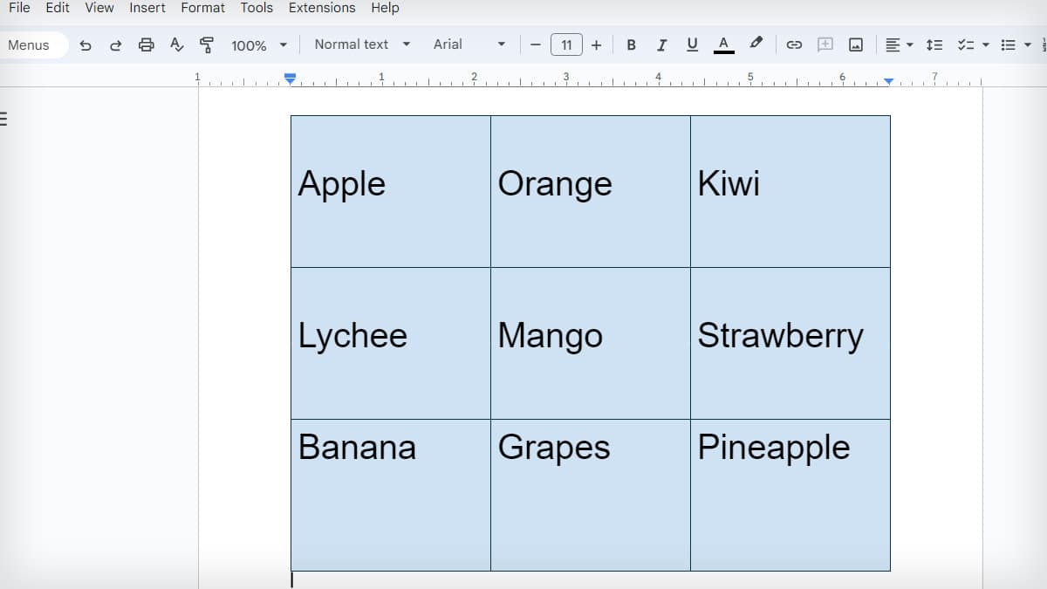Open the print dialog
Viewport: 1047px width, 589px height.
pyautogui.click(x=147, y=45)
